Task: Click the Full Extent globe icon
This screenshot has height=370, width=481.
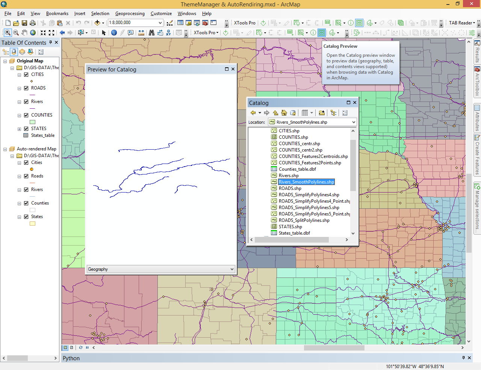Action: pyautogui.click(x=33, y=33)
